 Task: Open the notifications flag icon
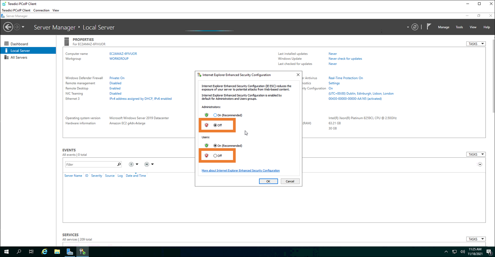[x=429, y=27]
